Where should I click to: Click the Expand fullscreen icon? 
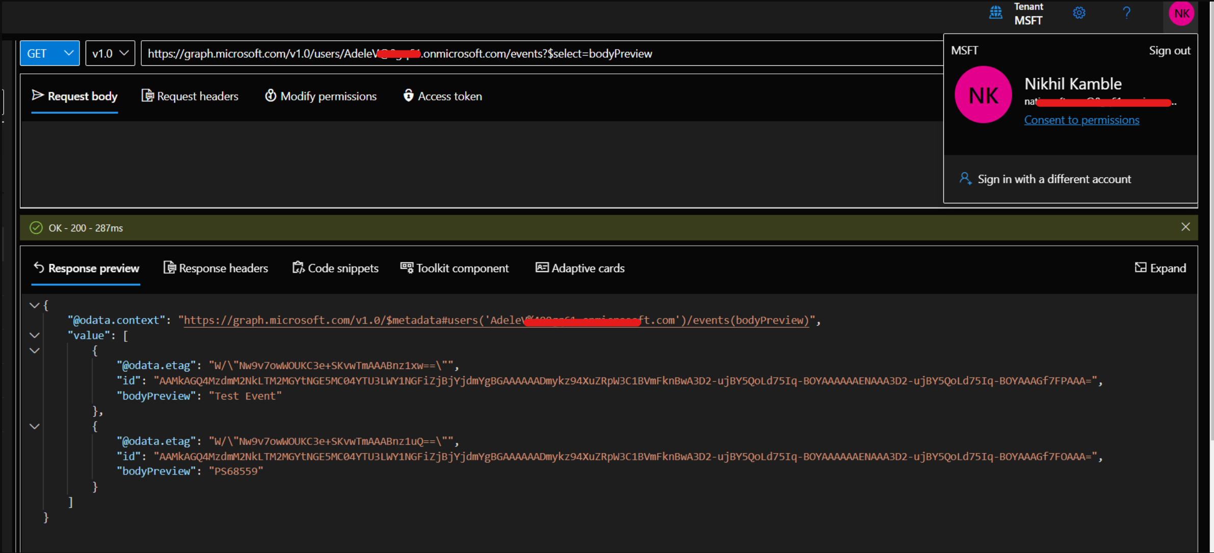point(1141,267)
